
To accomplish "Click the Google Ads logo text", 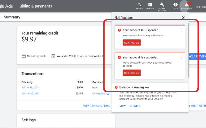I will coord(6,6).
